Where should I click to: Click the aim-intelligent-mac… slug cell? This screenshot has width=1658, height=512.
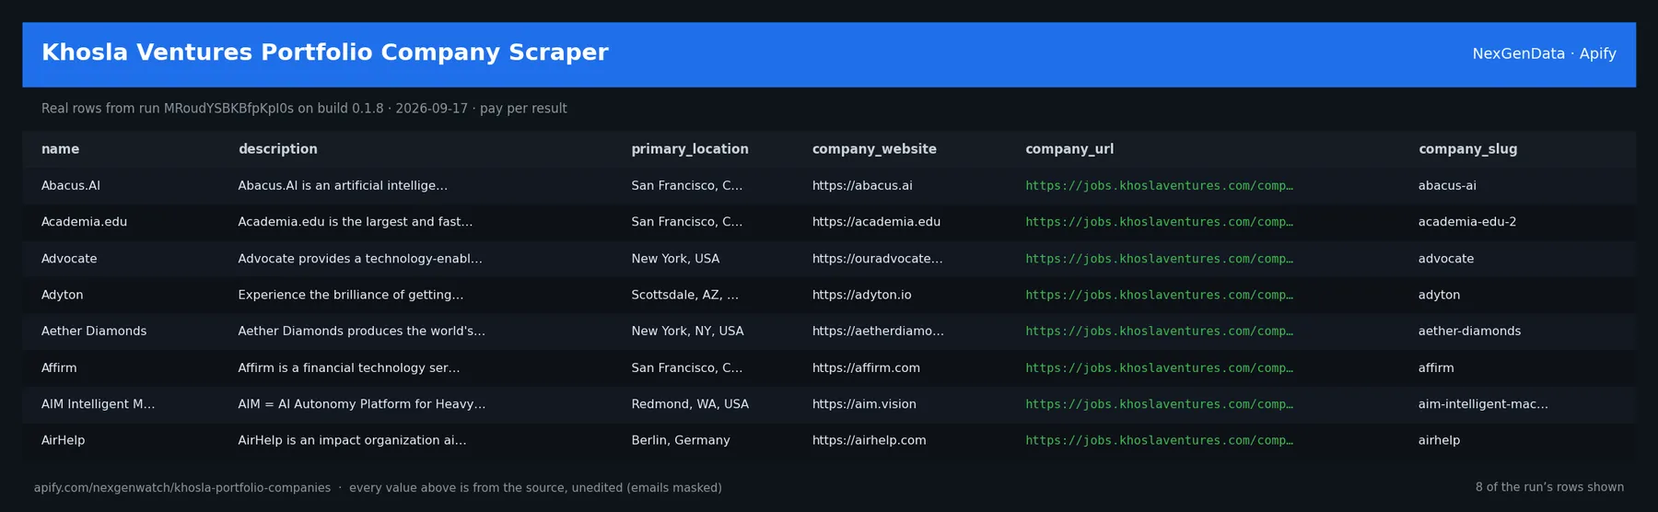point(1483,404)
